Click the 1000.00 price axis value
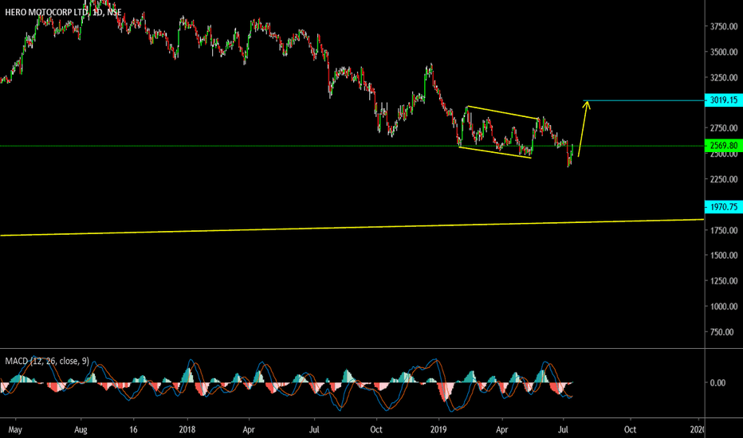 click(x=724, y=307)
